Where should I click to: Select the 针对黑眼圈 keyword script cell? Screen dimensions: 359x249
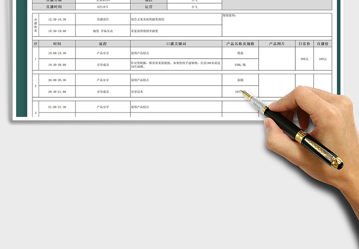tap(176, 65)
